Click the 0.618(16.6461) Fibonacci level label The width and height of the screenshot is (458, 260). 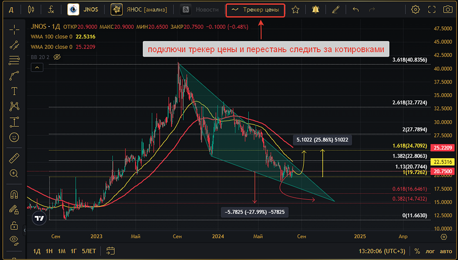(x=410, y=189)
